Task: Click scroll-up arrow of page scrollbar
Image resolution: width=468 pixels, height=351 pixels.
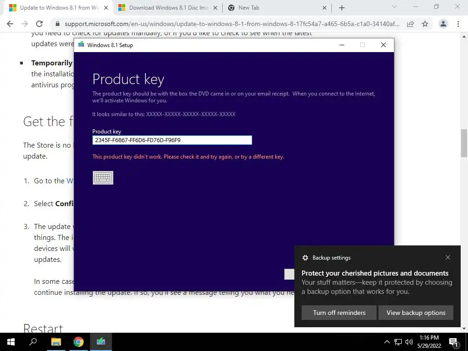Action: click(x=464, y=37)
